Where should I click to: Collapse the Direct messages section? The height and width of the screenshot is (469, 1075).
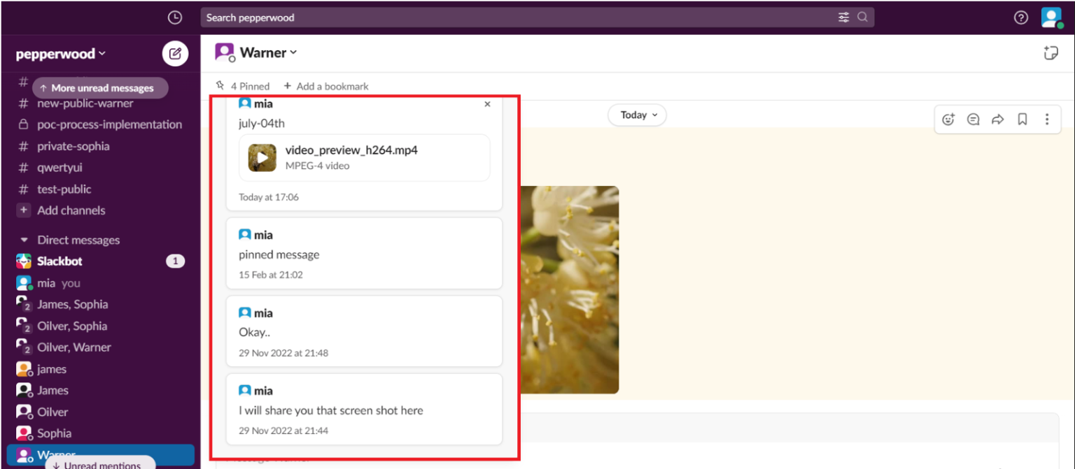[24, 240]
